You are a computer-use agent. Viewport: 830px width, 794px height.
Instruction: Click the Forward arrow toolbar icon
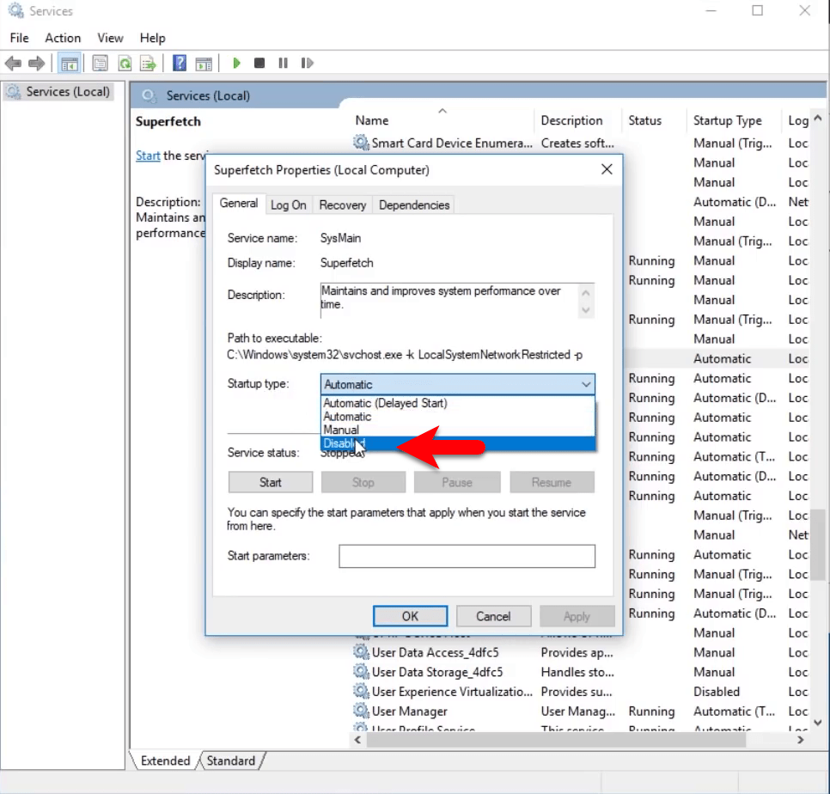coord(37,64)
